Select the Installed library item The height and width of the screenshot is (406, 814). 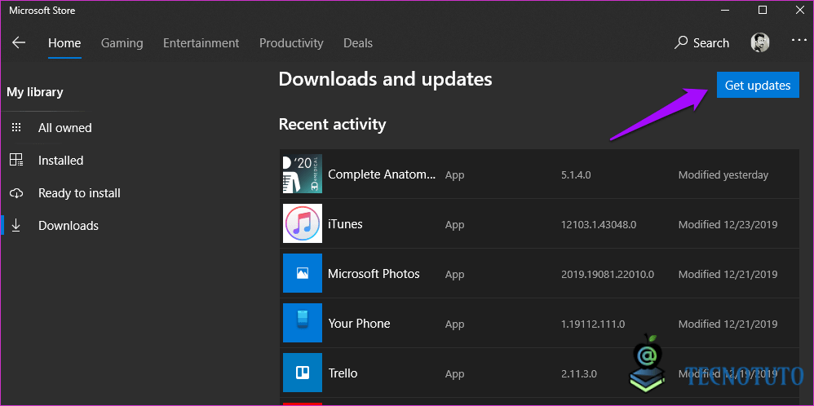pyautogui.click(x=60, y=161)
